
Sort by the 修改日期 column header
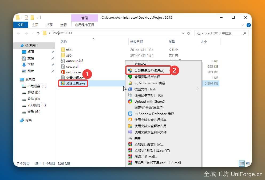[x=137, y=42]
